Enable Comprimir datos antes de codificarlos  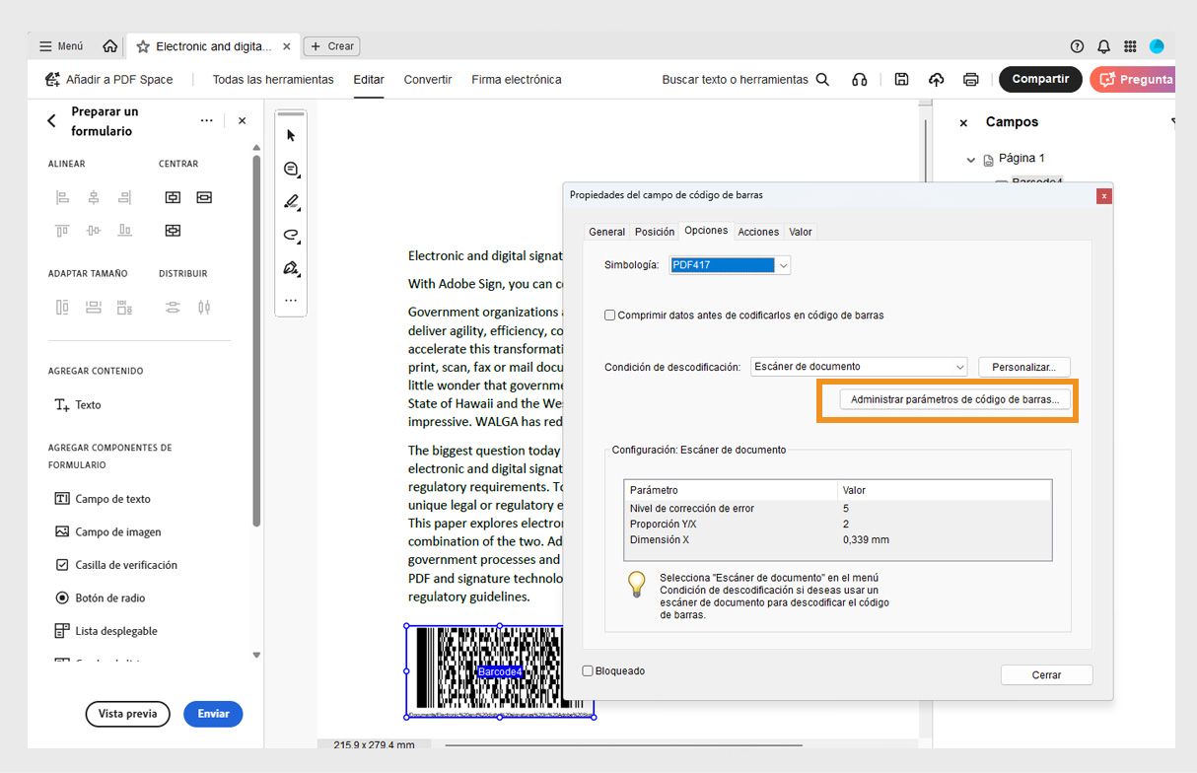[x=610, y=314]
